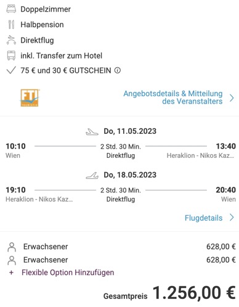Click the second Erwachsener person icon
This screenshot has height=307, width=239.
pos(12,260)
